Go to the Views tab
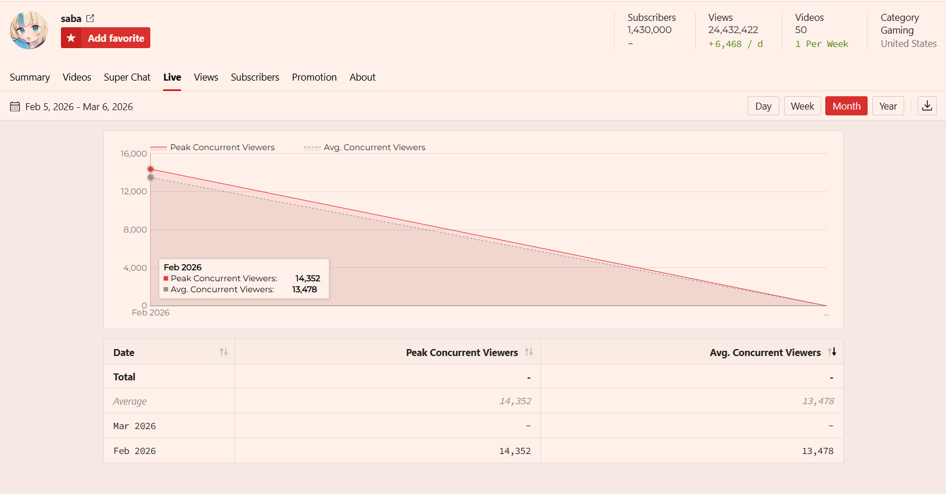 pos(206,77)
